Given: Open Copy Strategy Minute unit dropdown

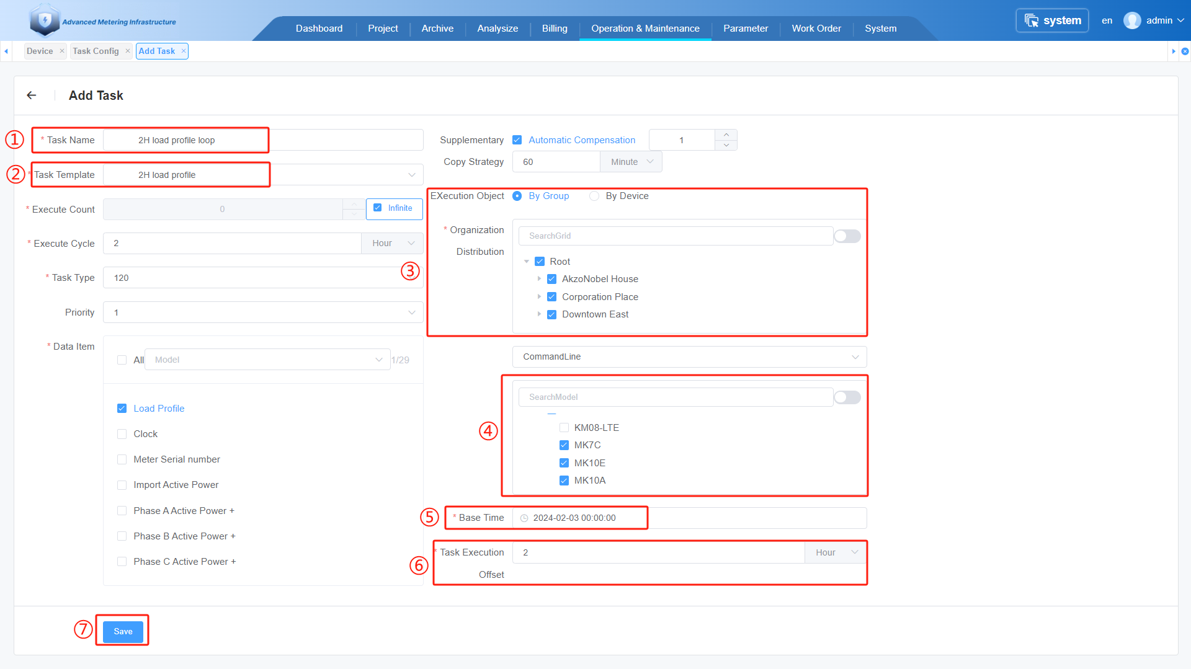Looking at the screenshot, I should [x=631, y=162].
